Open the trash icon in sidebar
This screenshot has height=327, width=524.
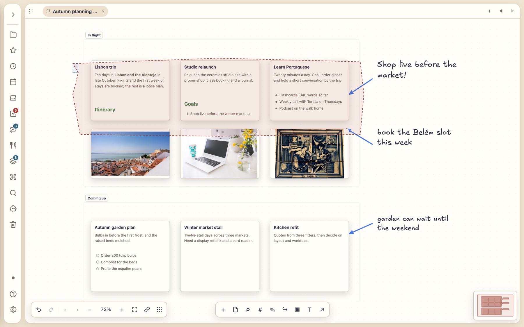coord(13,224)
